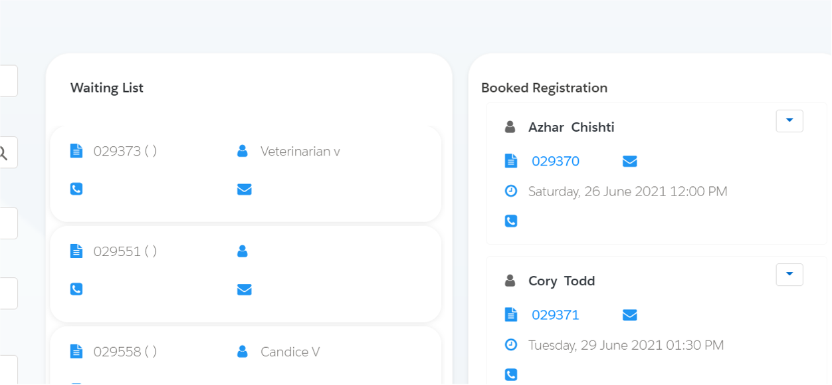Screen dimensions: 832x385
Task: Click the email envelope icon for record 029551
Action: [244, 289]
